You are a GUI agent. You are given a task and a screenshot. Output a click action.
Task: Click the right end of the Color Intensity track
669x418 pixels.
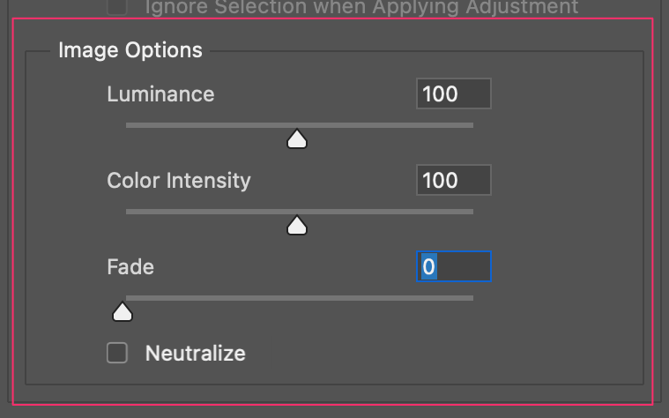(470, 212)
